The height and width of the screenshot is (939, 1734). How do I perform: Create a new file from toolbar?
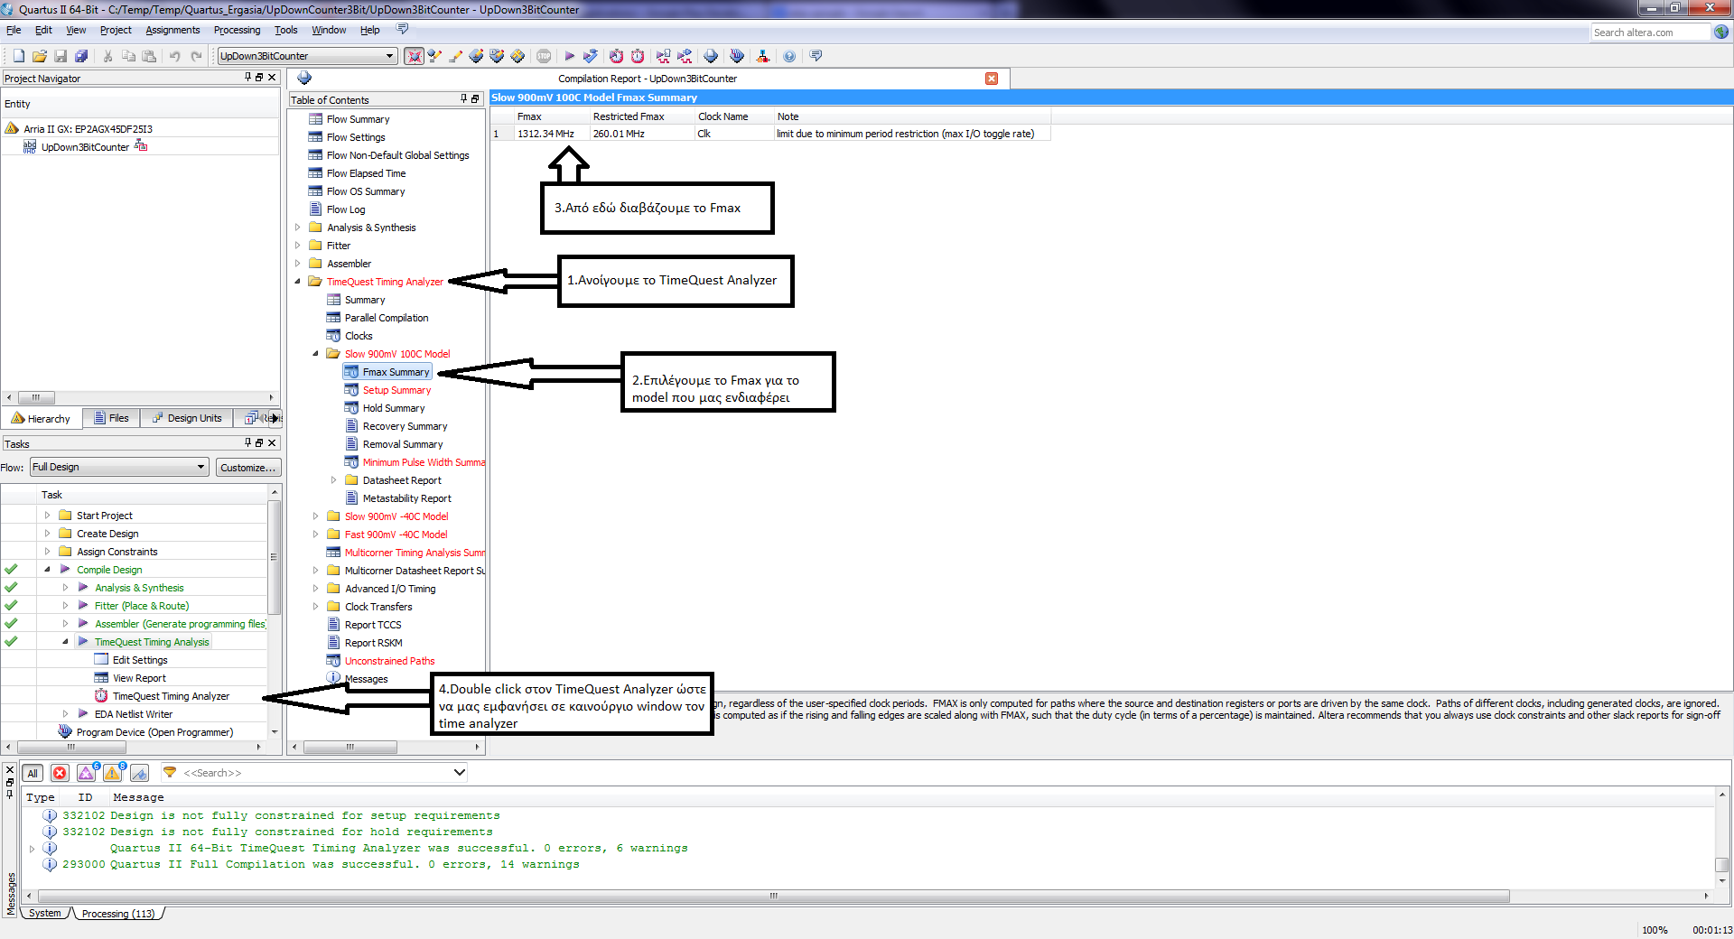18,56
